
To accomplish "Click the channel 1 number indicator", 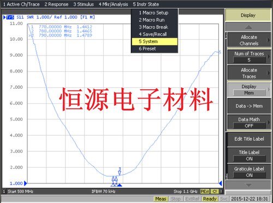I will point(4,192).
